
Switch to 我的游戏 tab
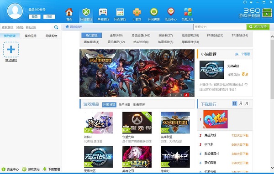point(10,36)
